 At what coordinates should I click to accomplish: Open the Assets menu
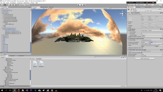(x=8, y=3)
